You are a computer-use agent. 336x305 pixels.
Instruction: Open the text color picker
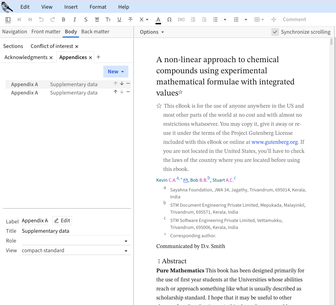[x=158, y=19]
